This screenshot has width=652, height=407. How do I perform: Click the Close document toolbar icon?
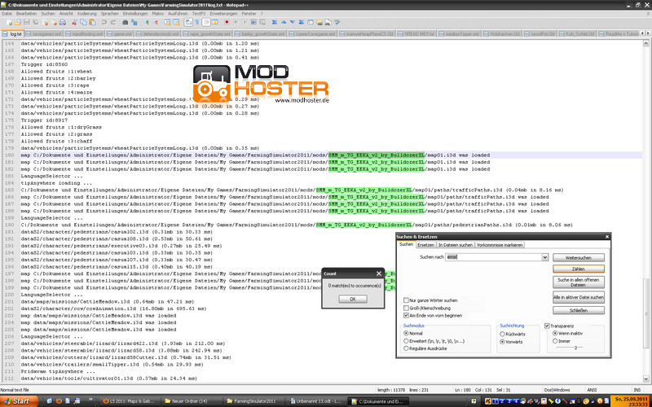(45, 23)
